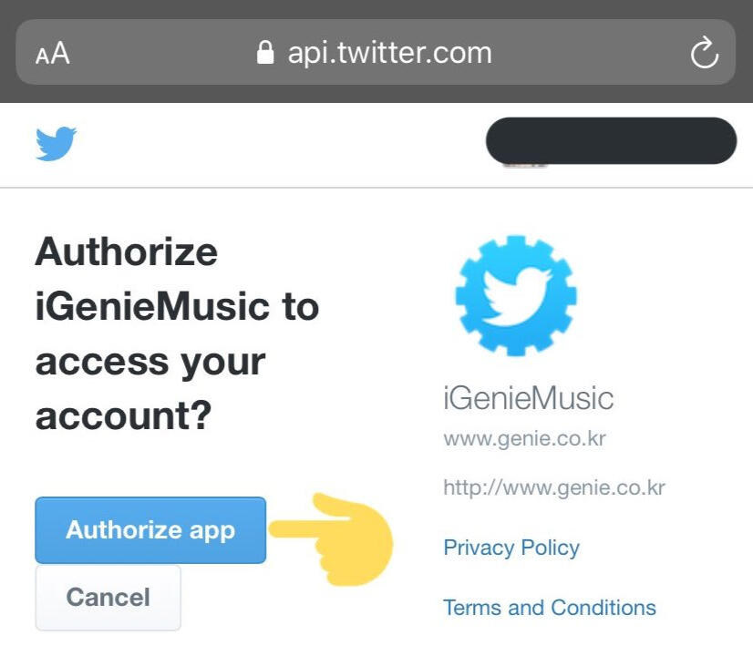Select the api.twitter.com address text

[389, 53]
